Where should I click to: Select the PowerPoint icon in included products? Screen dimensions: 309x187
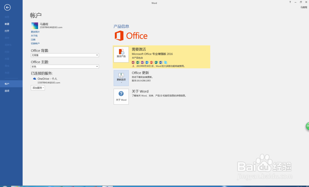(x=152, y=62)
